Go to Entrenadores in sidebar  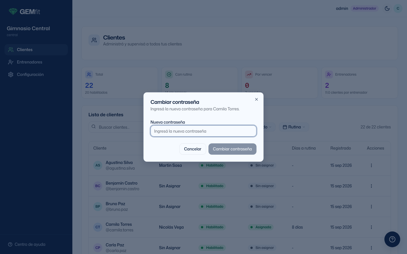tap(36, 62)
